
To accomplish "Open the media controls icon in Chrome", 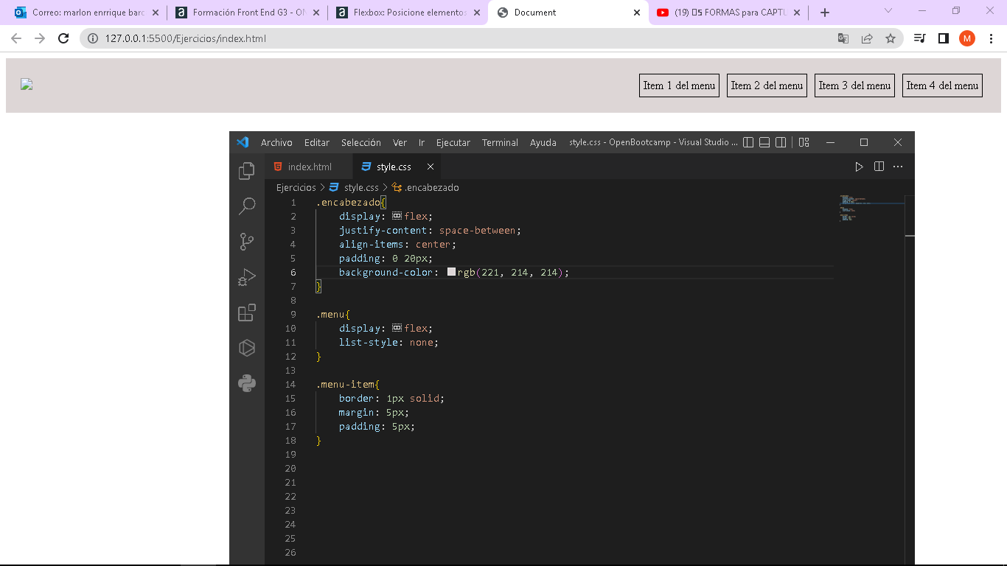I will (x=920, y=38).
